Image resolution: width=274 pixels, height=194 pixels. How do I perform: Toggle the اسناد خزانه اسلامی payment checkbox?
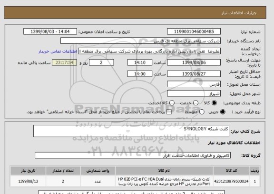[169, 112]
